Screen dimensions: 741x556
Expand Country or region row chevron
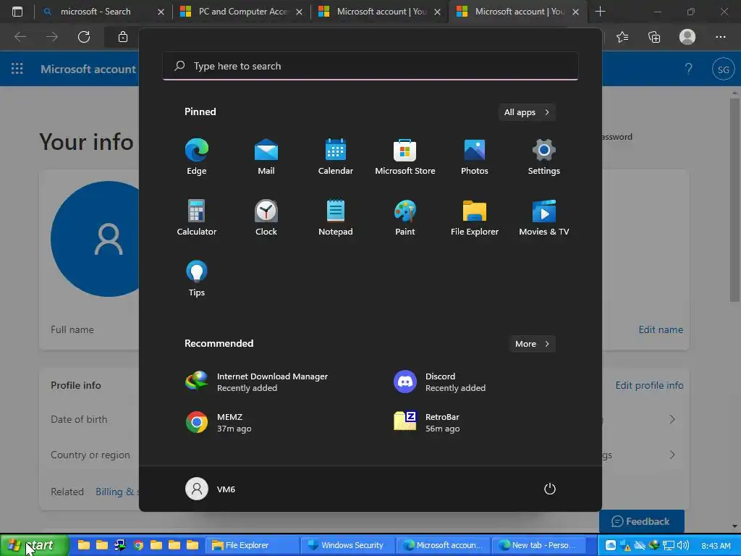tap(672, 455)
